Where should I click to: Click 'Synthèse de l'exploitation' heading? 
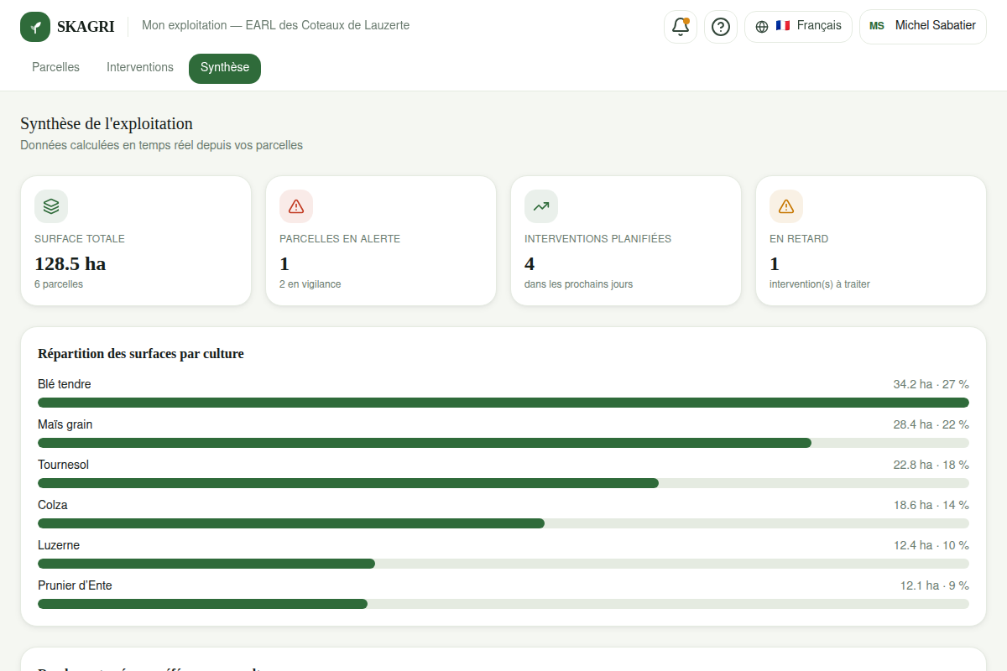click(107, 124)
